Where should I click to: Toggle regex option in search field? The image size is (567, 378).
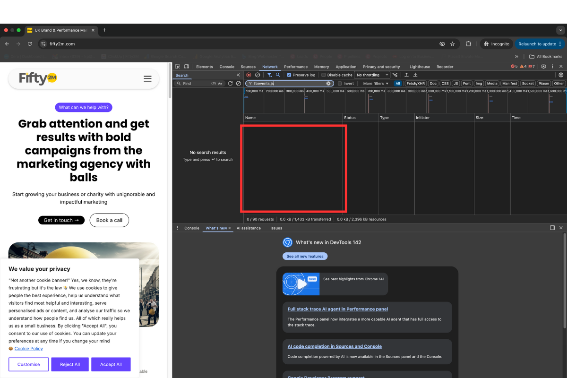213,83
